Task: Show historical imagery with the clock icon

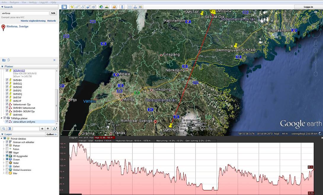Action: point(101,7)
